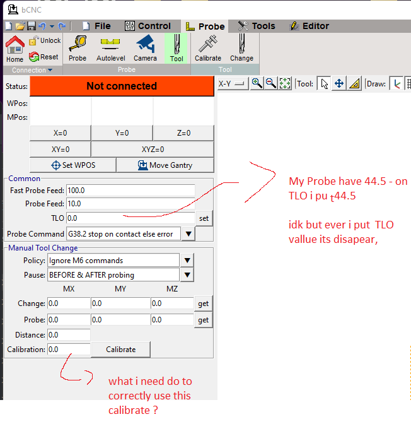The width and height of the screenshot is (411, 436).
Task: Open the Tools ribbon tab
Action: 257,26
